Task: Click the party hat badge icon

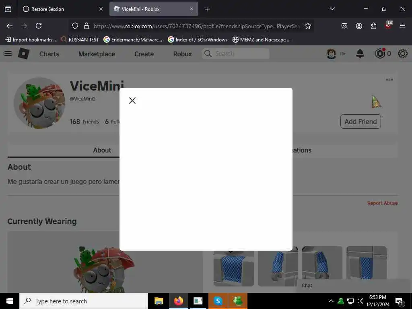Action: (376, 102)
